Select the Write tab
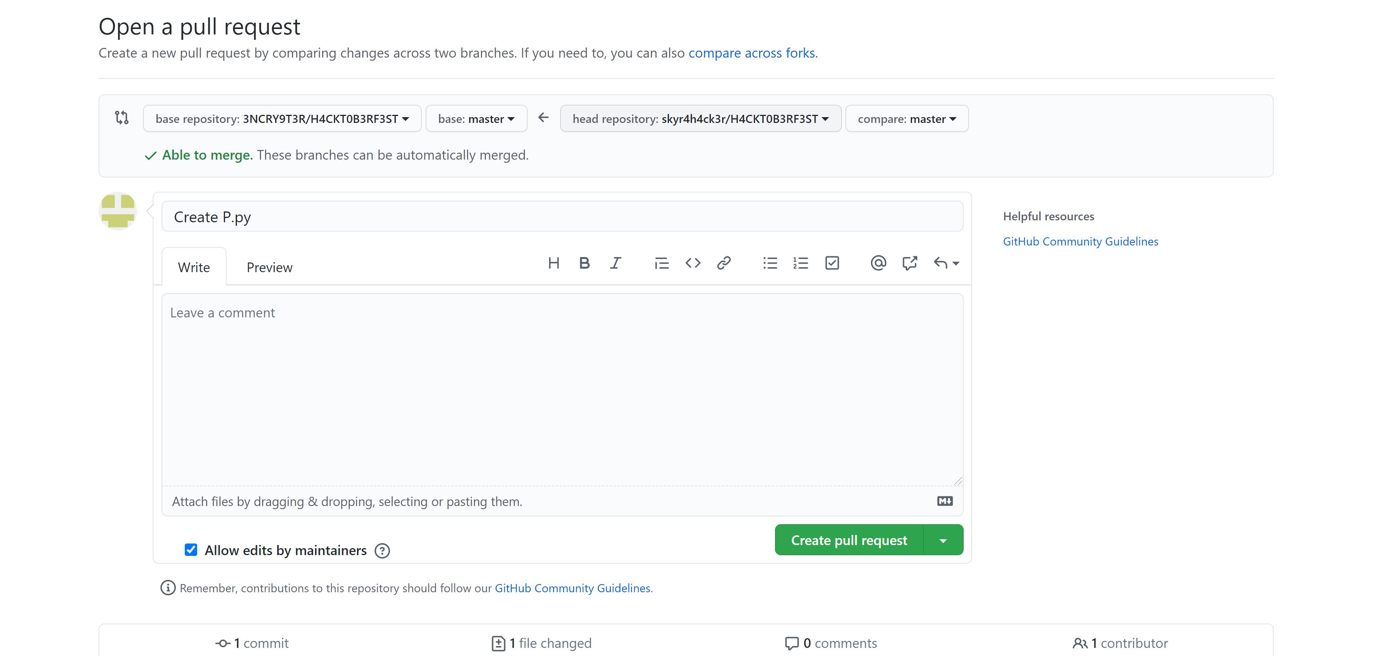This screenshot has height=656, width=1385. click(194, 267)
